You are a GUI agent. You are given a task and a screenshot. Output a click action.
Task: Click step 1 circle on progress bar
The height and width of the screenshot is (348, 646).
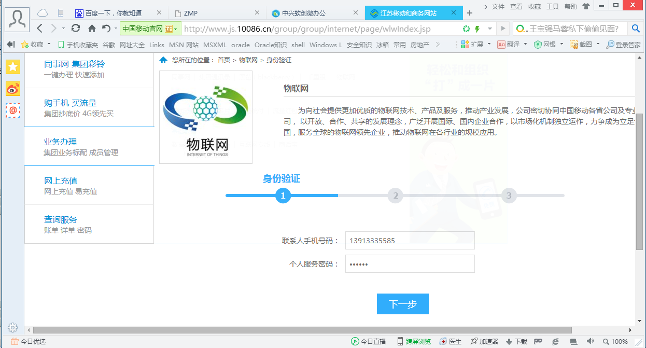(x=283, y=196)
